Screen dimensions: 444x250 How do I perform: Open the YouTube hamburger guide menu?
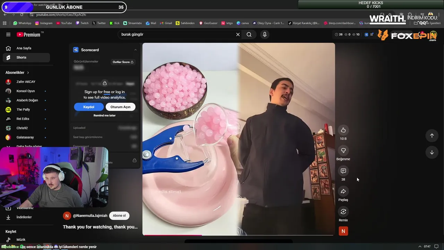pos(8,34)
